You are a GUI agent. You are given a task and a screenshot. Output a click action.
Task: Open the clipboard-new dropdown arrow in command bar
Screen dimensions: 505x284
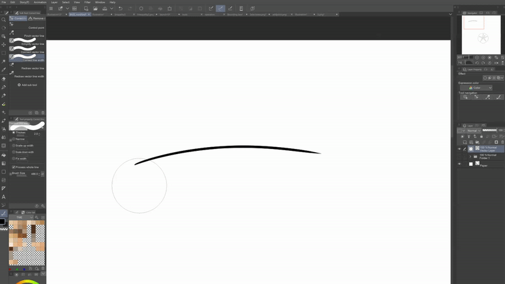(x=68, y=9)
